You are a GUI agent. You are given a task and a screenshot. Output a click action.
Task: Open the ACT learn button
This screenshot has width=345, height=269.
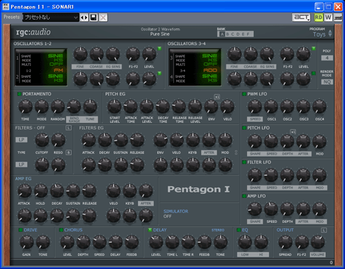302,17
